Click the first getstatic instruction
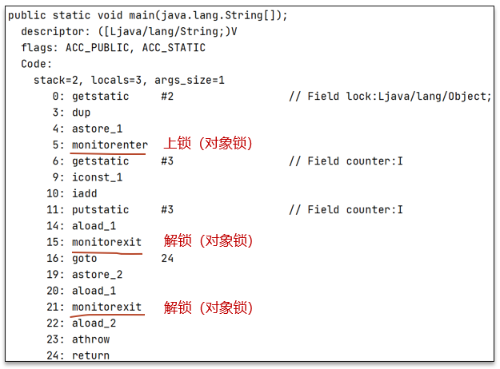This screenshot has height=369, width=500. [x=100, y=96]
